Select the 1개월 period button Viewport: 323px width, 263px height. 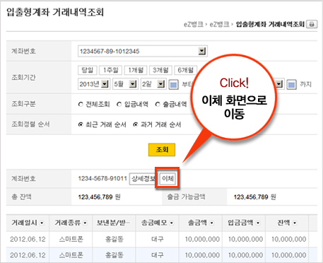136,70
